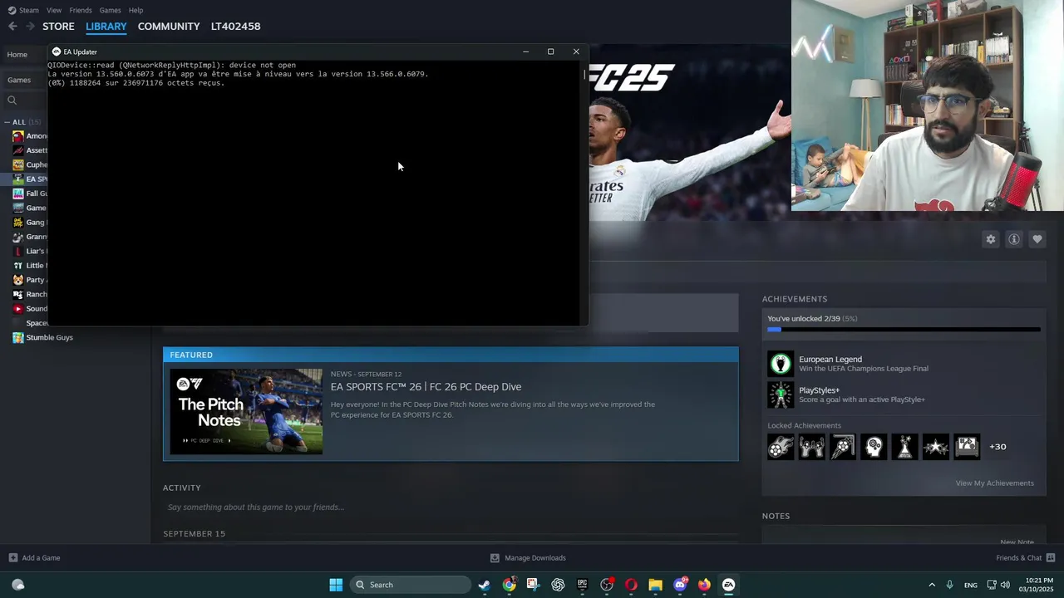Click Say something activity input field
This screenshot has width=1064, height=598.
pyautogui.click(x=449, y=507)
